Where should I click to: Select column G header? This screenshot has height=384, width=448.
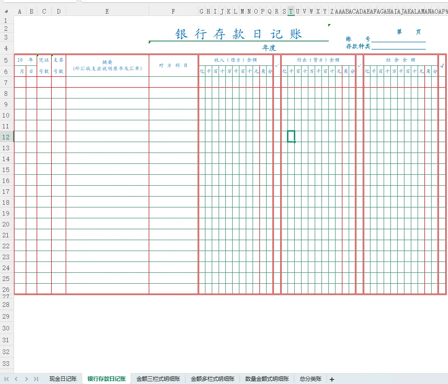(201, 11)
